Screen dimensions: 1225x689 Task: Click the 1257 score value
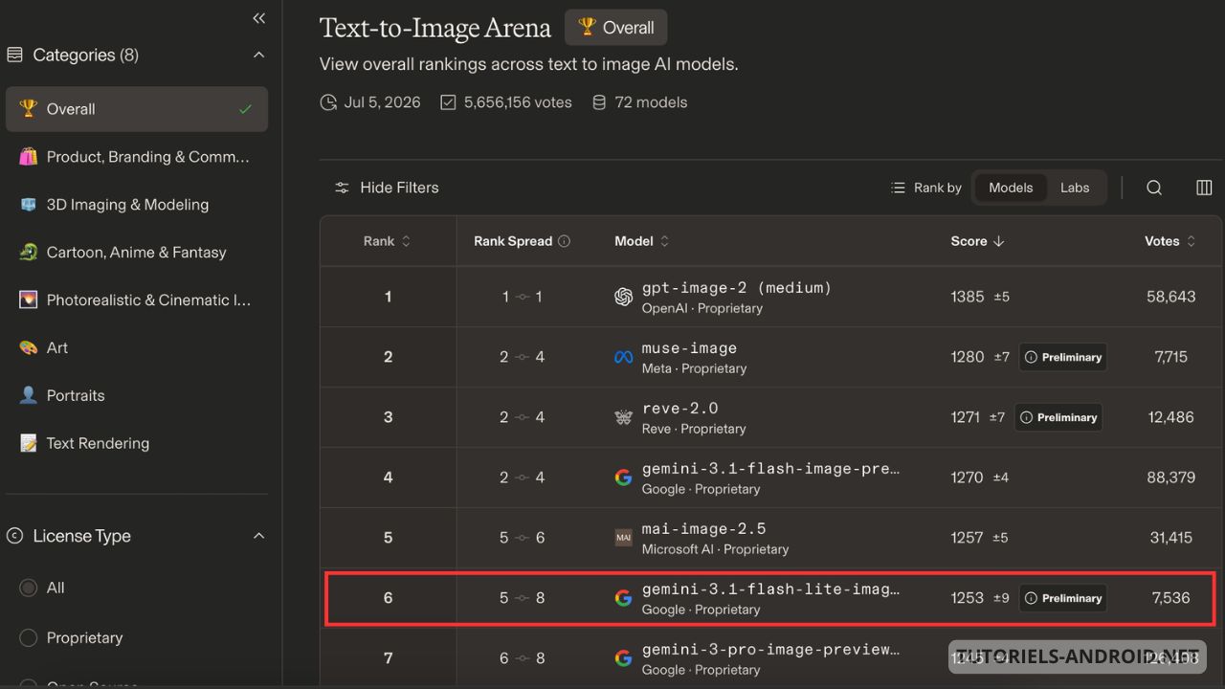pyautogui.click(x=967, y=538)
